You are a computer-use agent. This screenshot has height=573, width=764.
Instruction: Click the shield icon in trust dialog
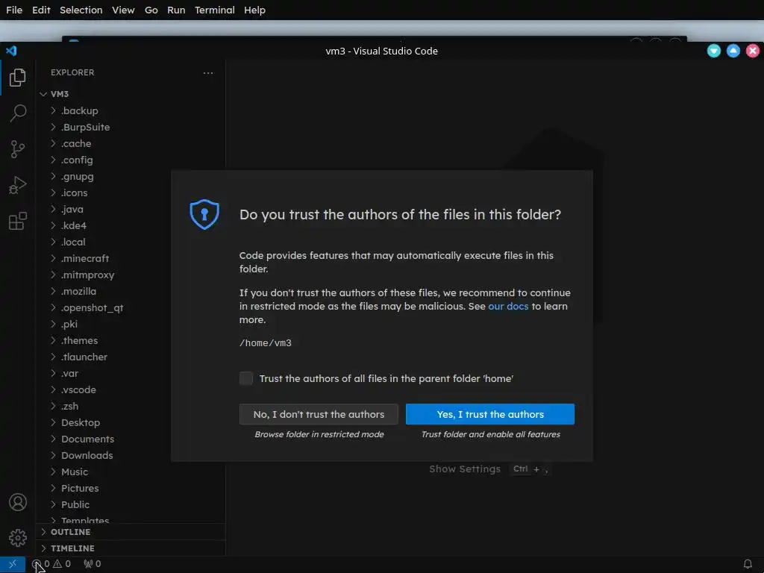(x=204, y=214)
